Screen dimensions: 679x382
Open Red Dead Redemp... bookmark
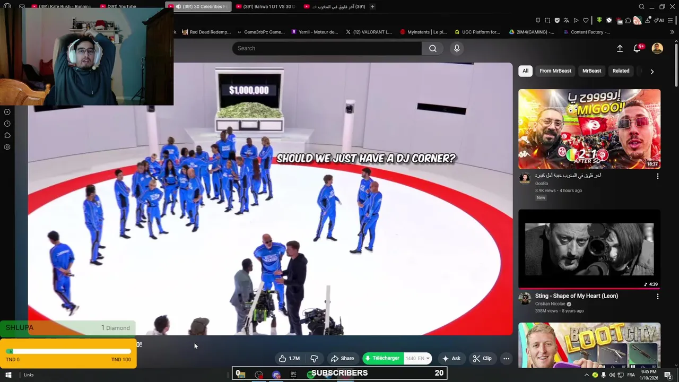206,32
